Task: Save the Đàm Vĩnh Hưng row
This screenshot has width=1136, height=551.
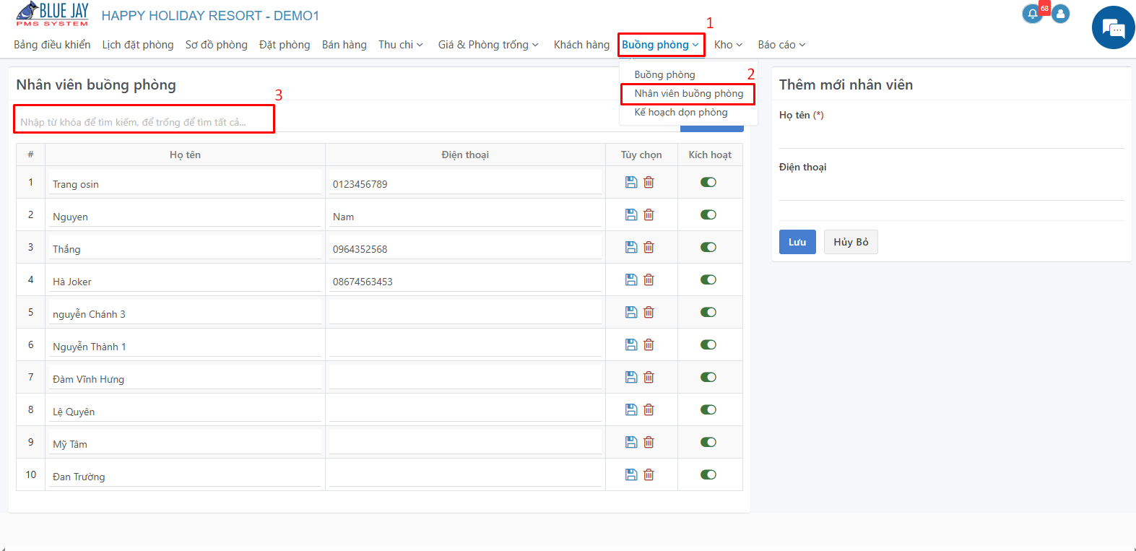Action: pos(631,377)
